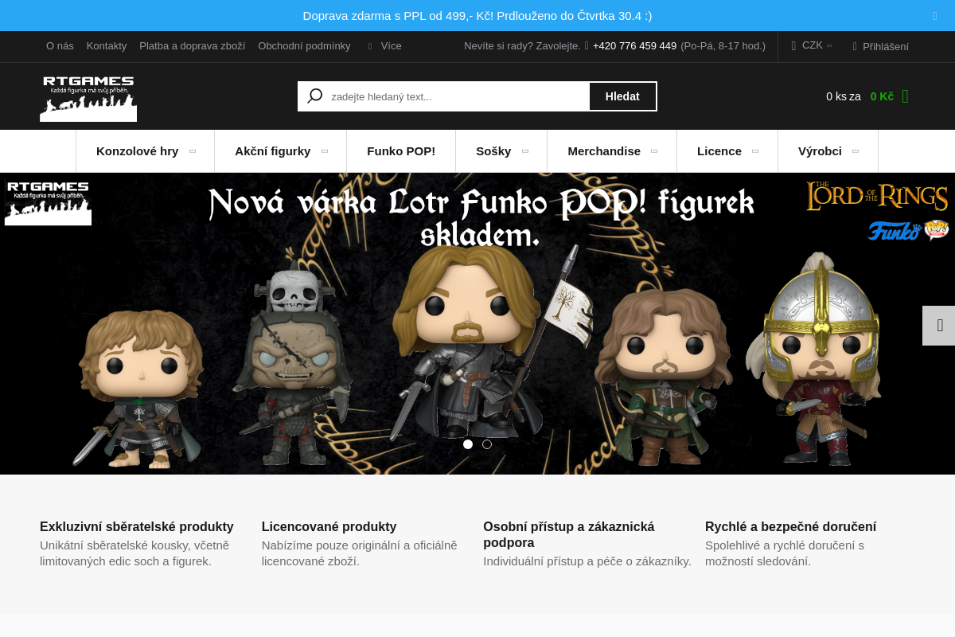Expand the Merchandise menu arrow
This screenshot has height=637, width=955.
654,151
